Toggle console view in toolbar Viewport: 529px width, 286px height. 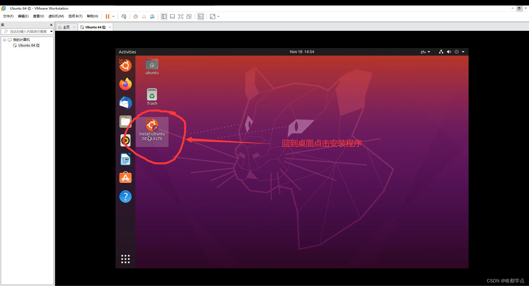201,16
